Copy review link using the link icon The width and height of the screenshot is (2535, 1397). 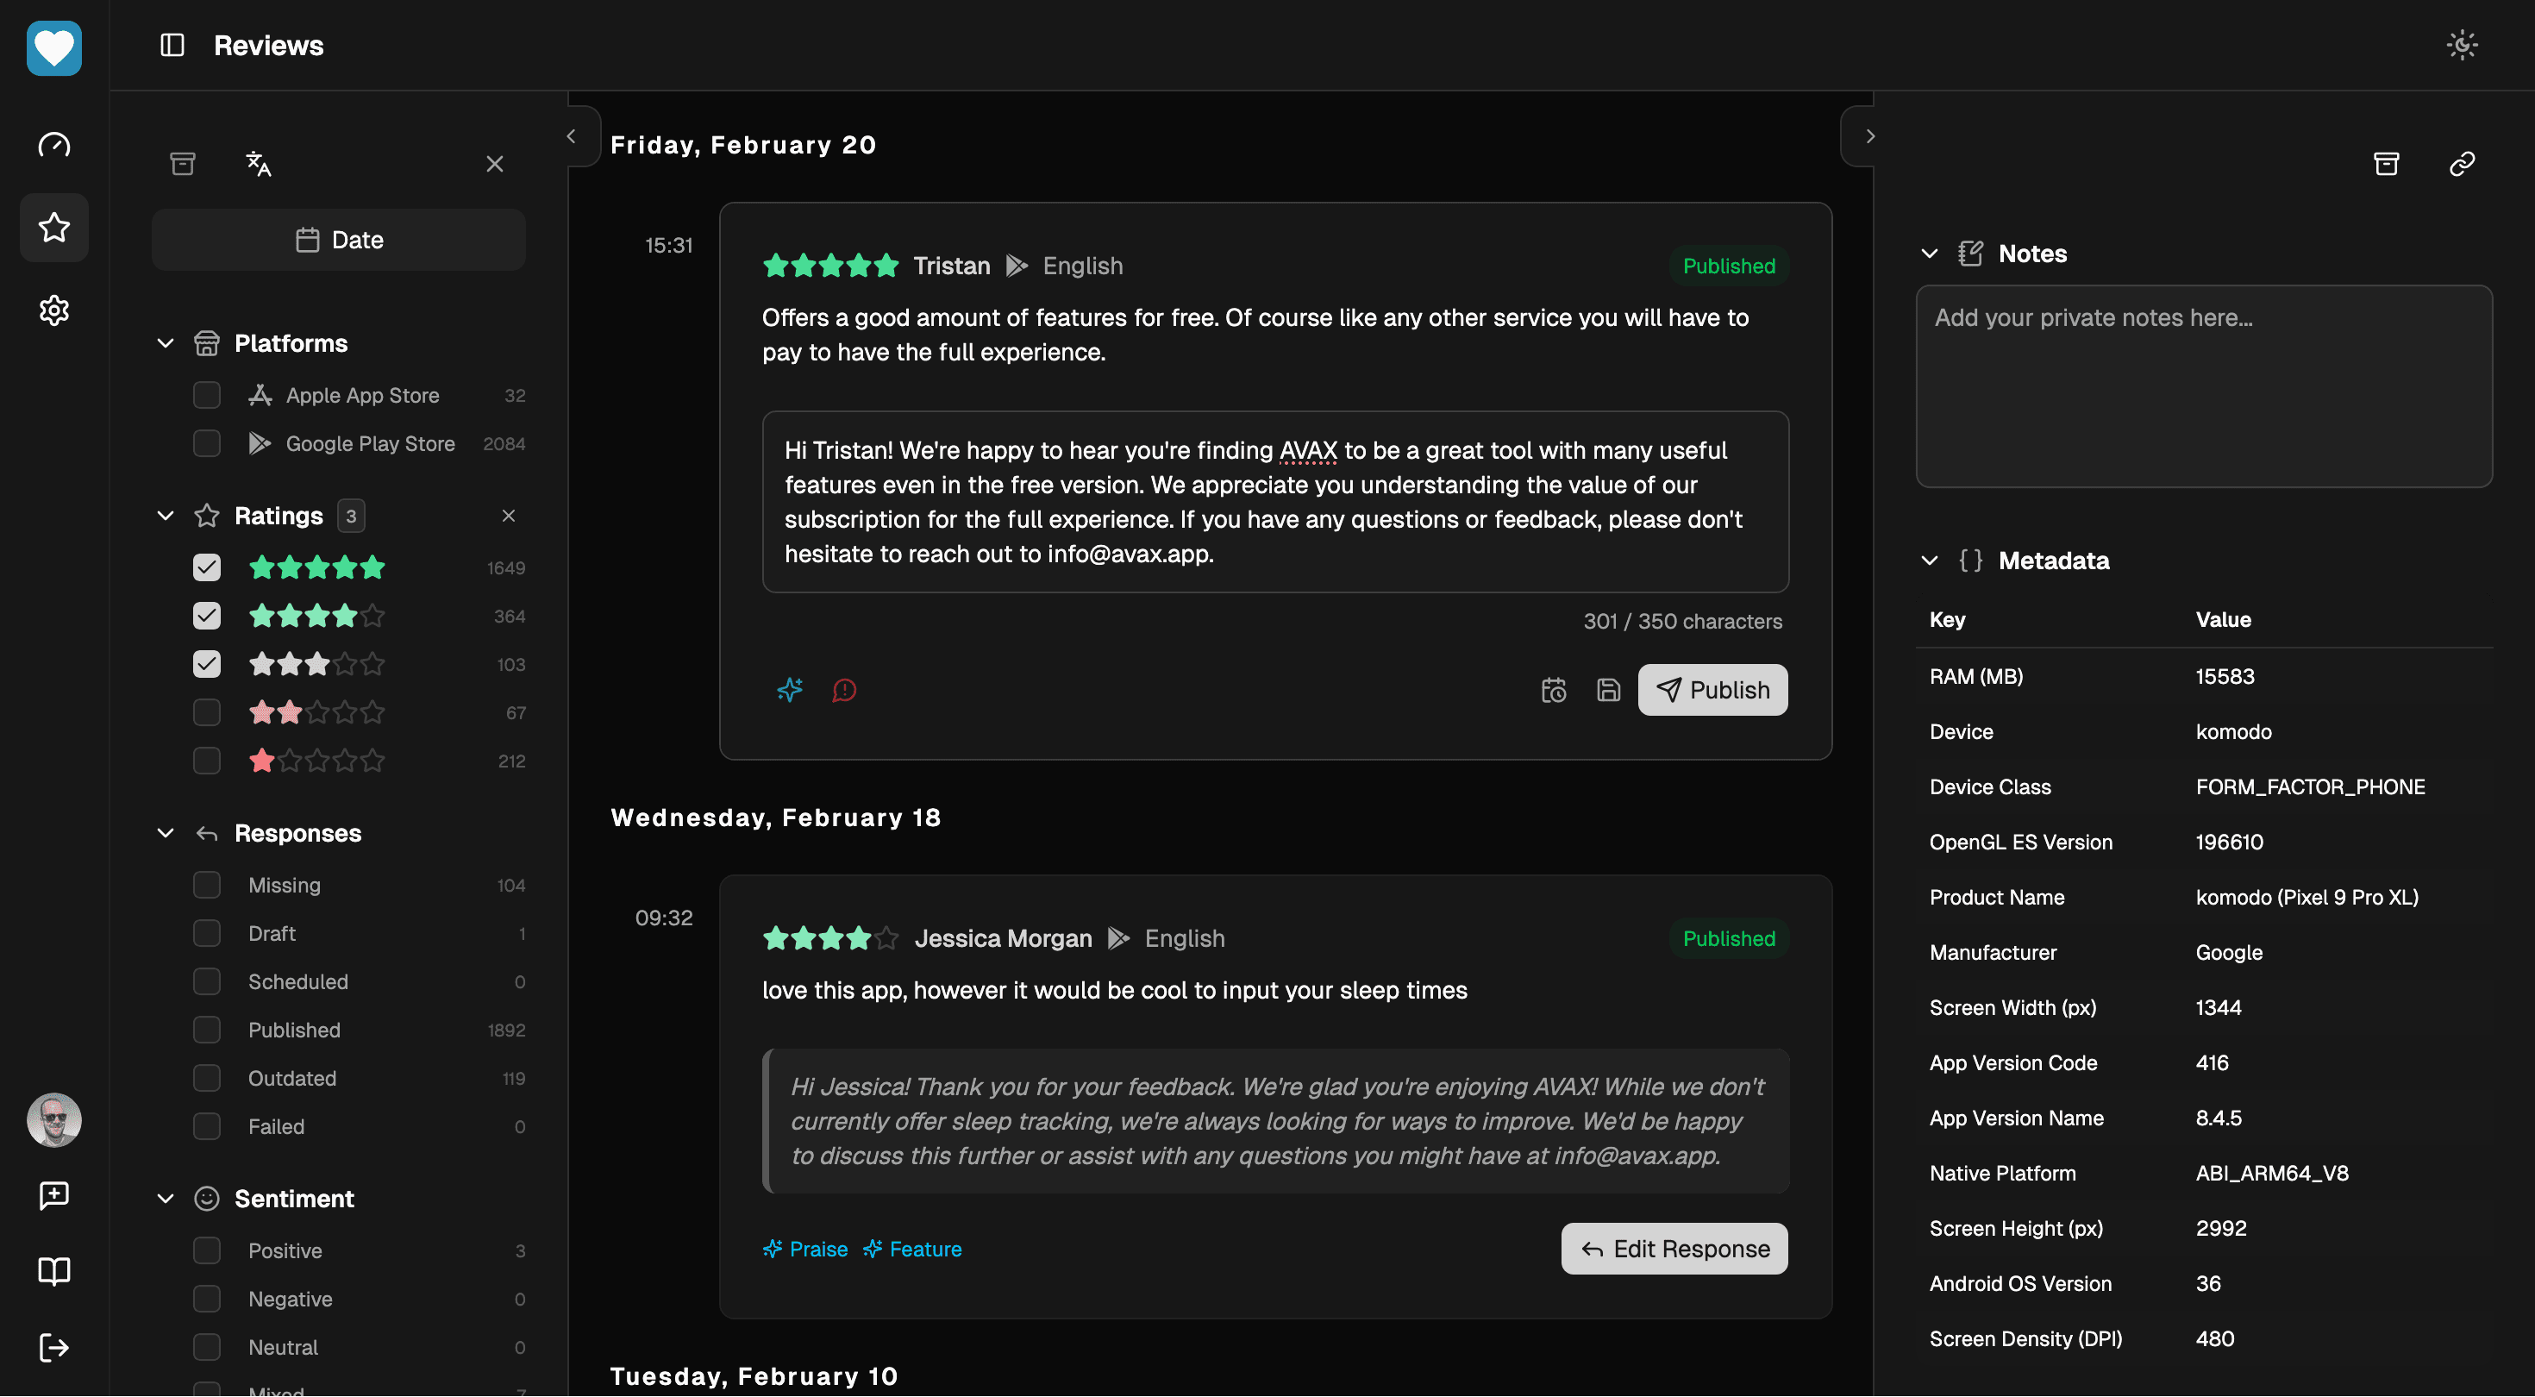click(x=2463, y=164)
